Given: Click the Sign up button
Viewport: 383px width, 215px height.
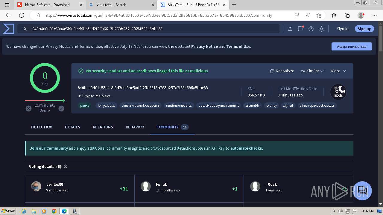Looking at the screenshot, I should pos(364,29).
